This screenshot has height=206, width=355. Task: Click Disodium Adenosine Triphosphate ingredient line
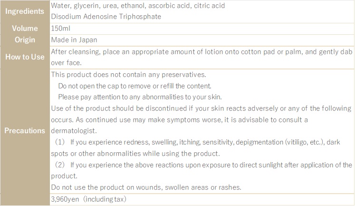point(106,17)
